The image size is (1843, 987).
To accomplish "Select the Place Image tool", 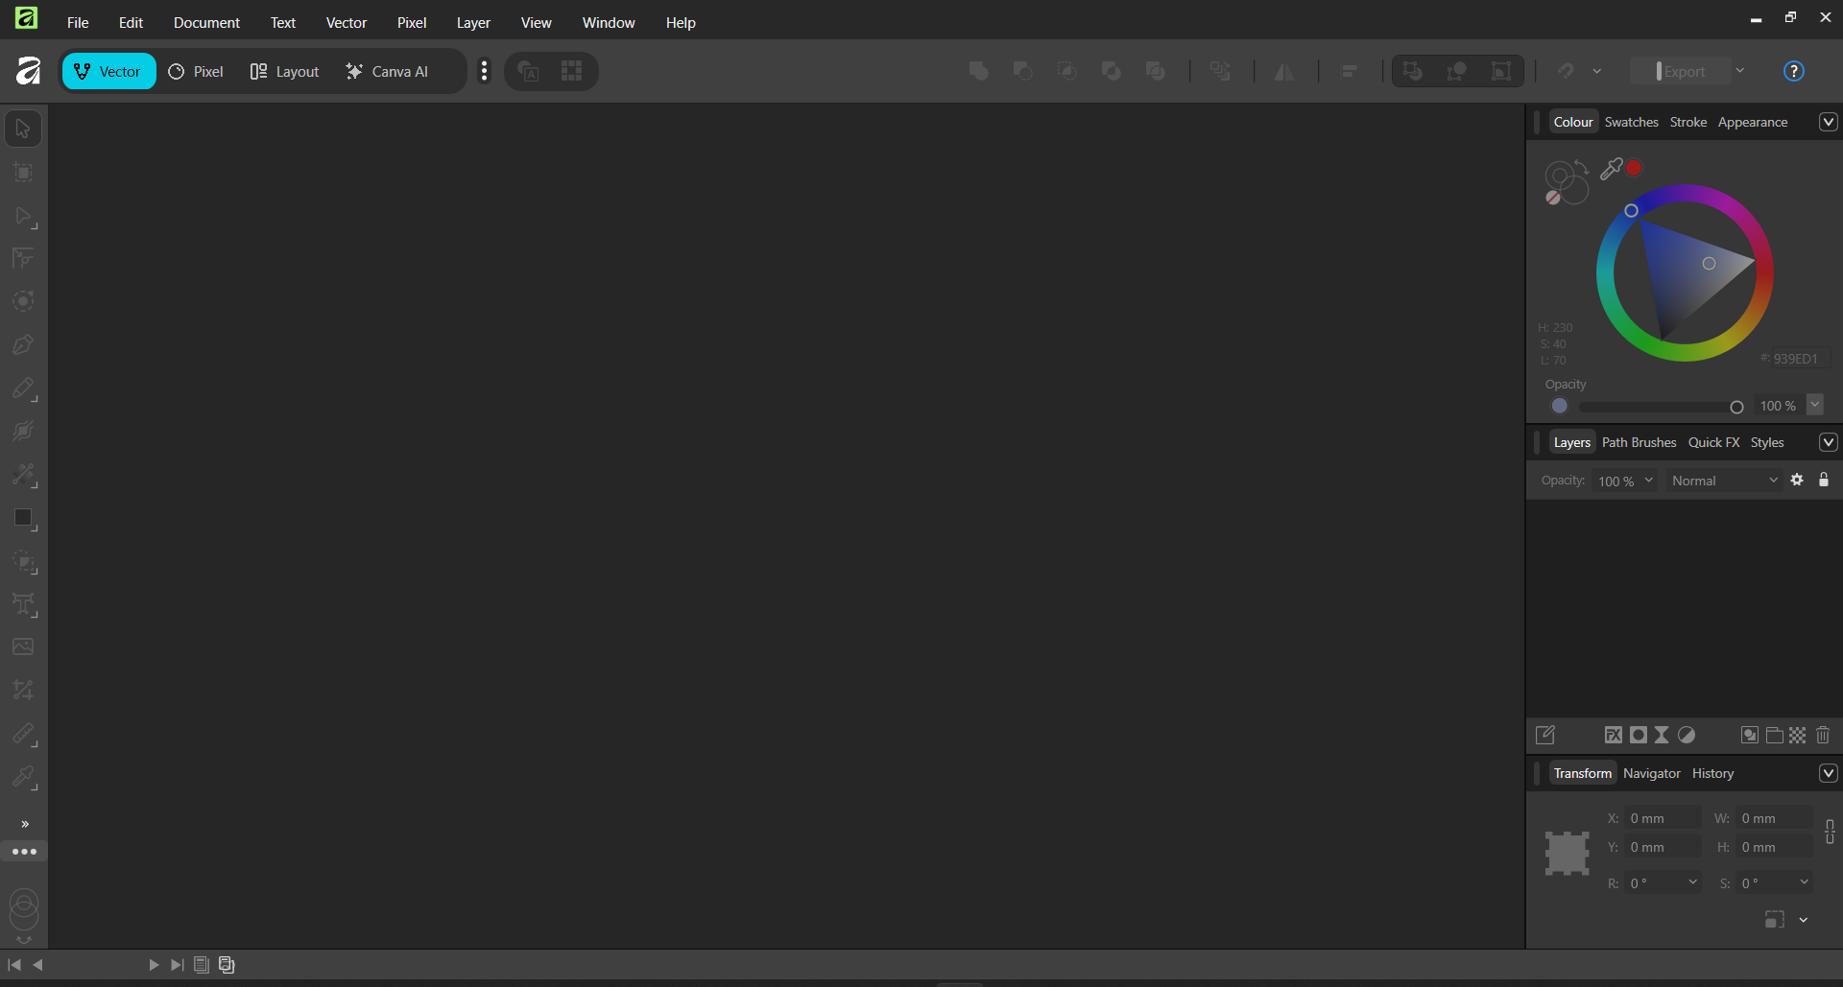I will coord(23,647).
